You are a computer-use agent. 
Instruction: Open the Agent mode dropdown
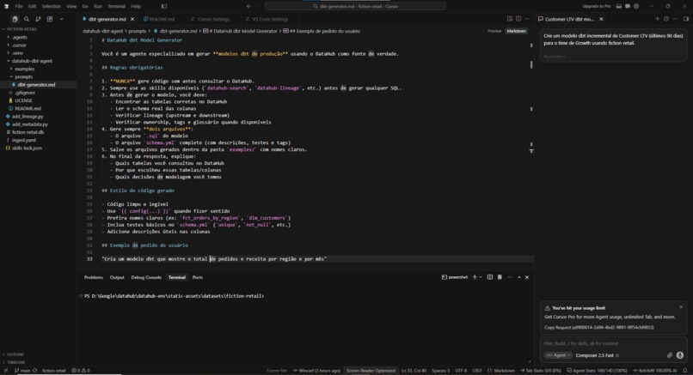point(558,355)
